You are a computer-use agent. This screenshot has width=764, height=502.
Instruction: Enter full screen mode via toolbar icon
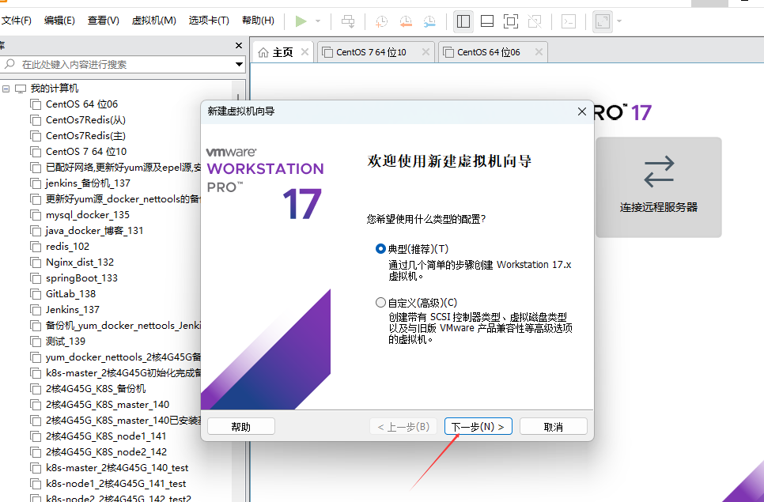click(x=511, y=21)
